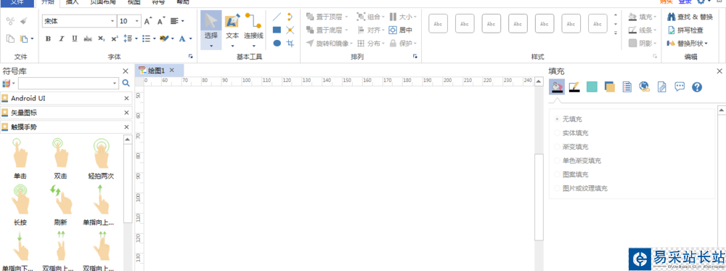Click the crop tool icon

click(290, 43)
